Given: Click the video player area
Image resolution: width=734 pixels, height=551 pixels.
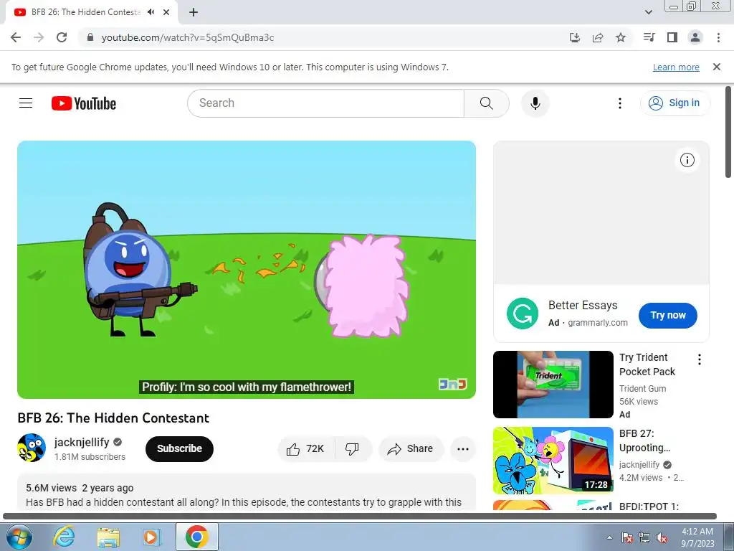Looking at the screenshot, I should tap(247, 270).
